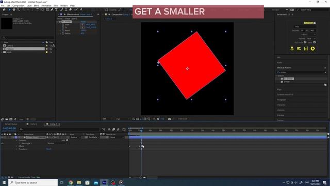Screen dimensions: 330x186
Task: Toggle the CC Smear fx enable switch
Action: coord(60,22)
